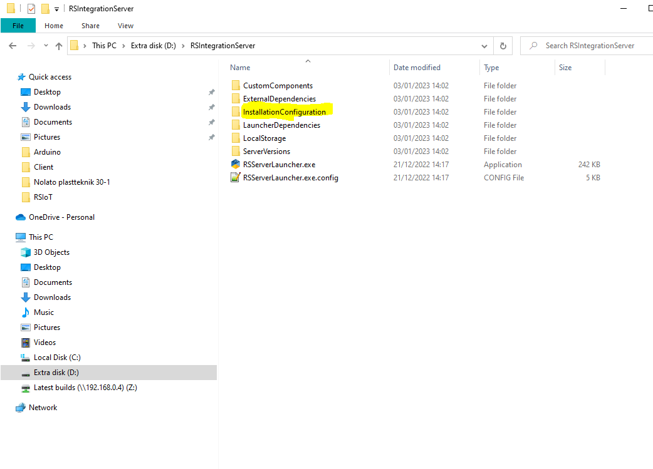Select the ExternalDependencies folder icon
This screenshot has height=469, width=653.
tap(236, 99)
